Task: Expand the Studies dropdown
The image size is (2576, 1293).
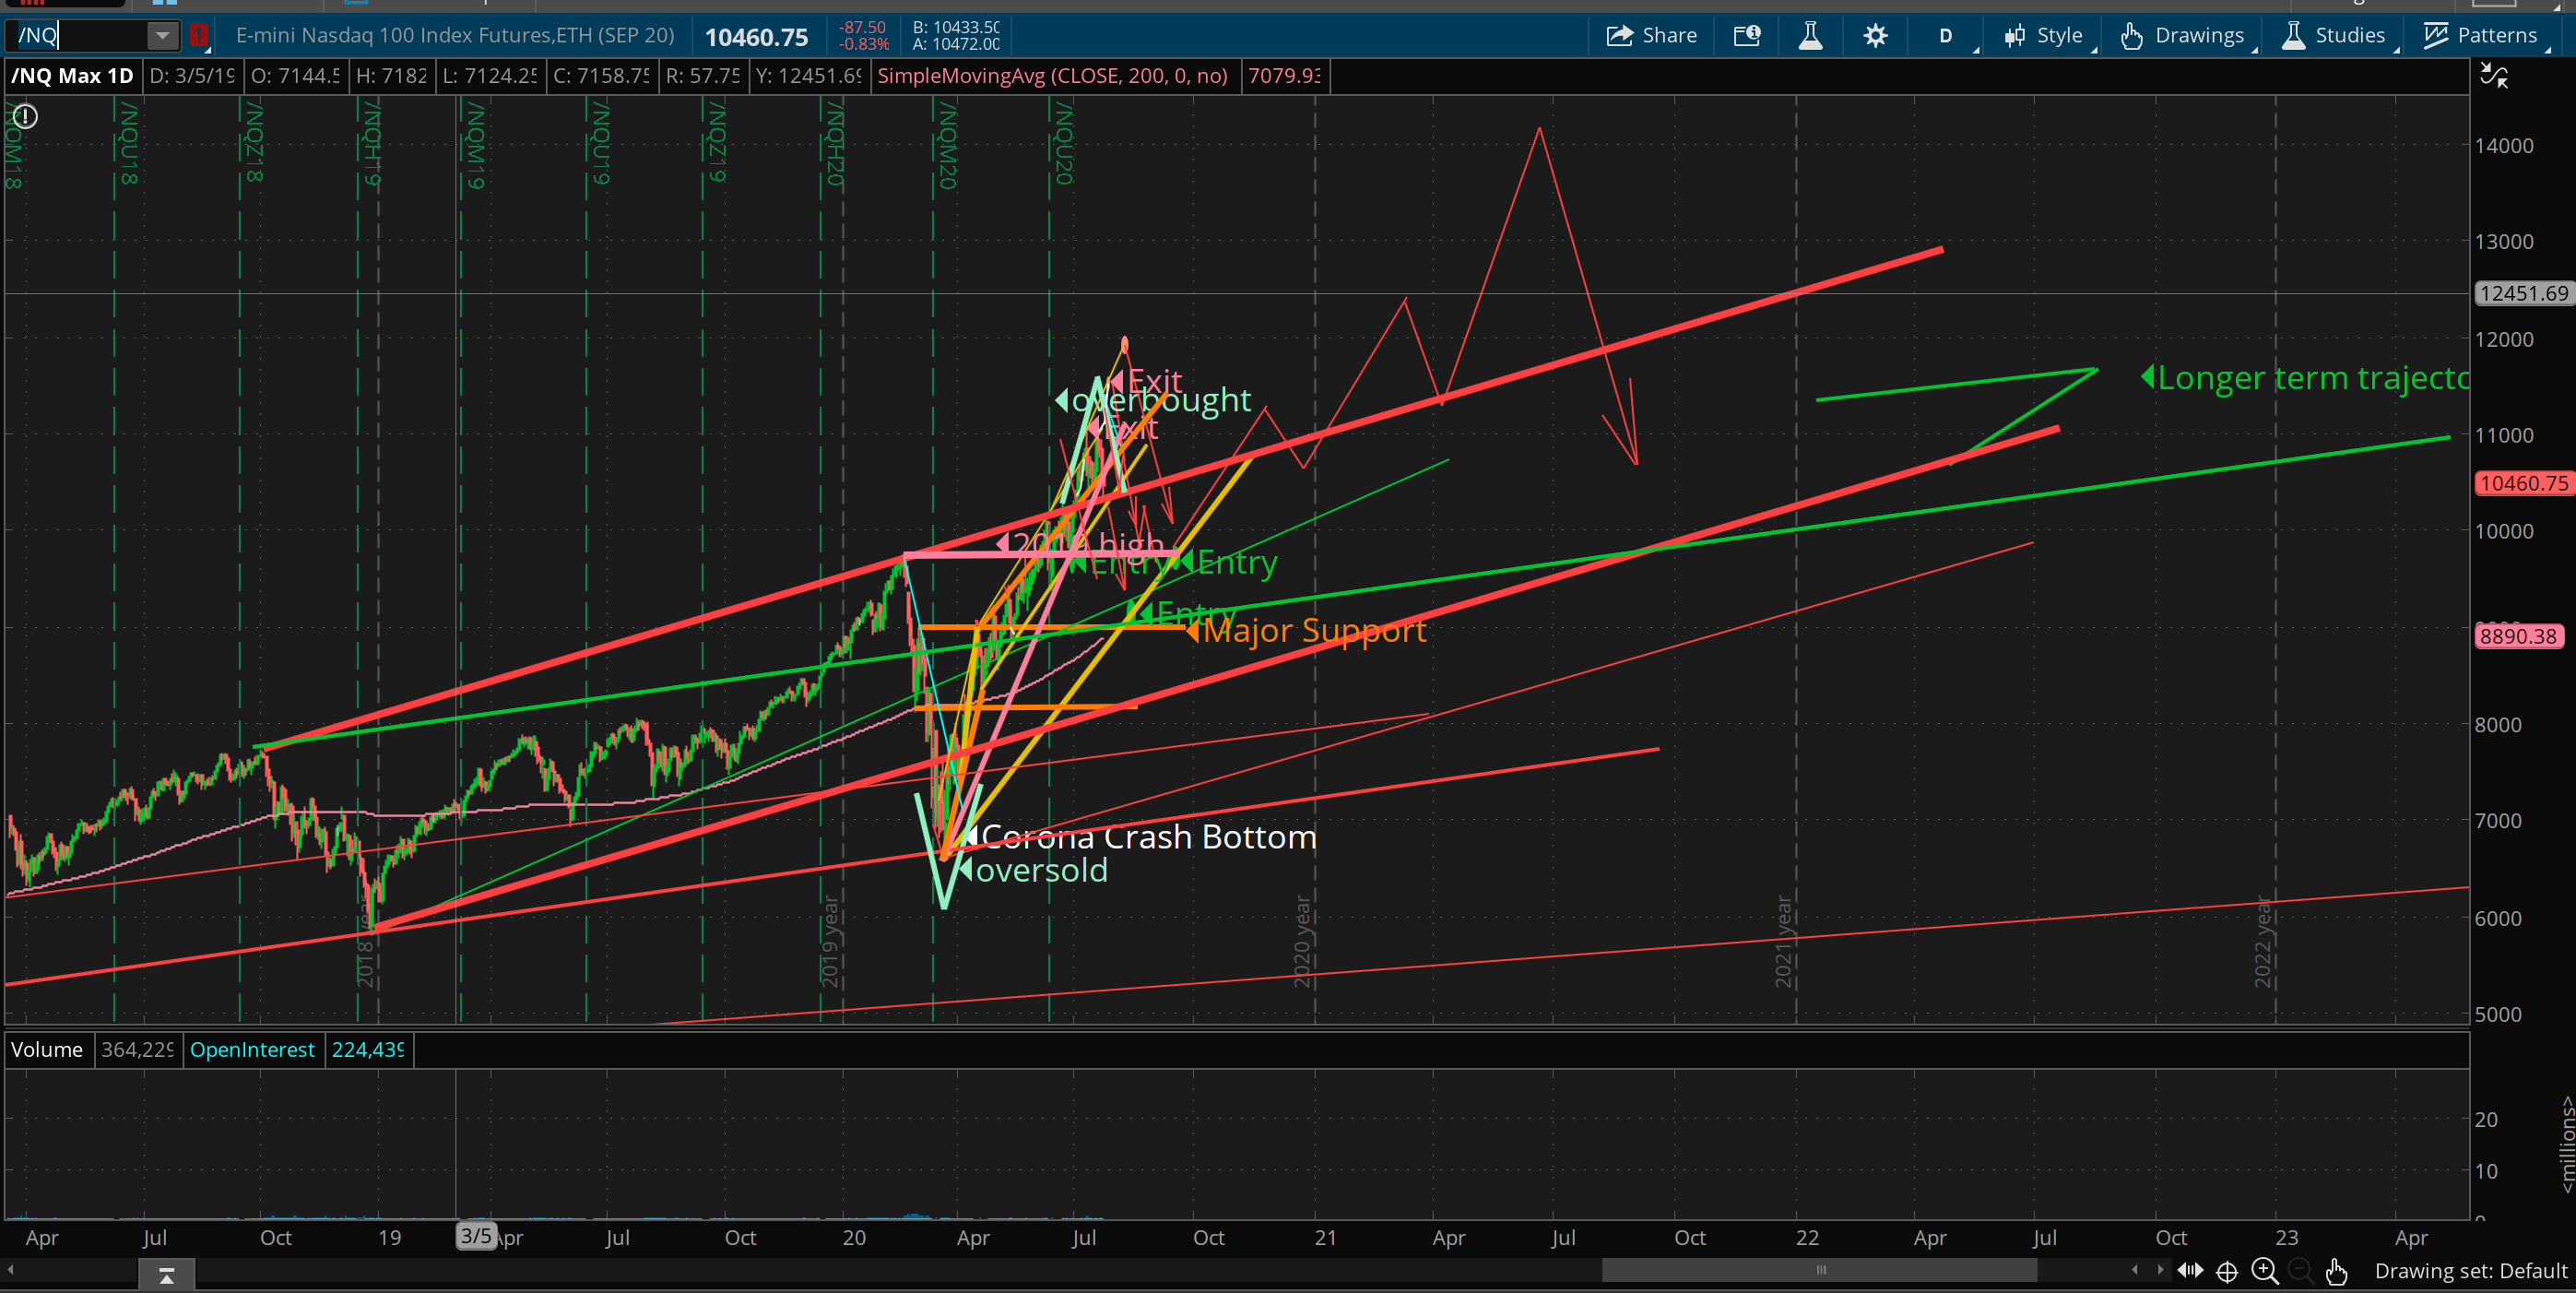Action: 2334,36
